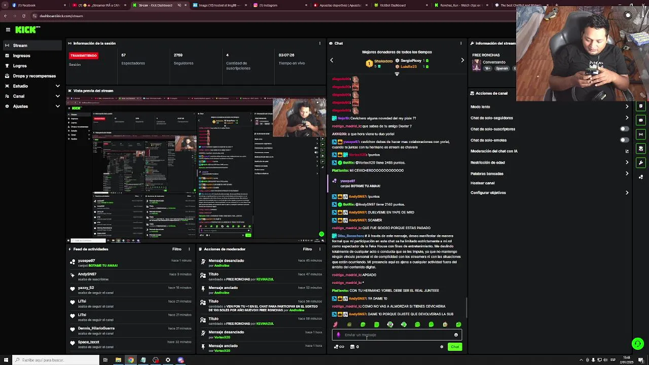Reload the page with browser refresh button
The height and width of the screenshot is (365, 649).
coord(24,16)
